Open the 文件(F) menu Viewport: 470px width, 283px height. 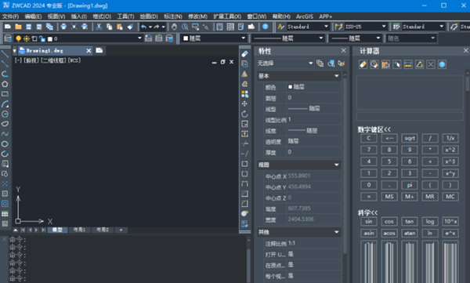coord(10,16)
